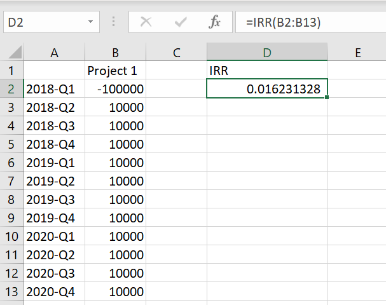Click the Name Box showing D2
The image size is (386, 305).
tap(45, 22)
